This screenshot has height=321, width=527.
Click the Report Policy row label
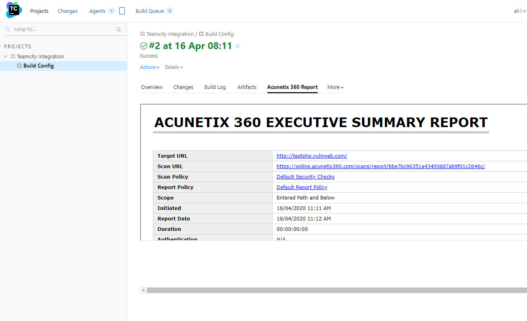(x=176, y=187)
